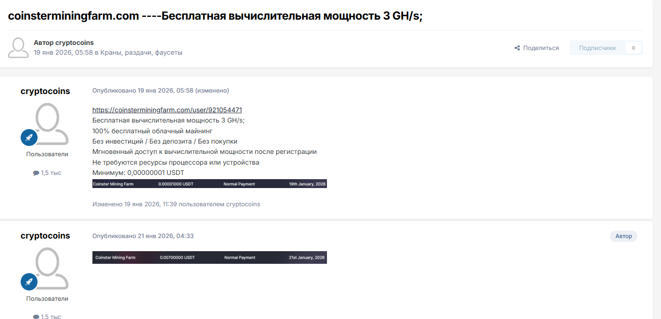The width and height of the screenshot is (661, 319).
Task: Click cryptocoins username above the first post
Action: [x=45, y=91]
